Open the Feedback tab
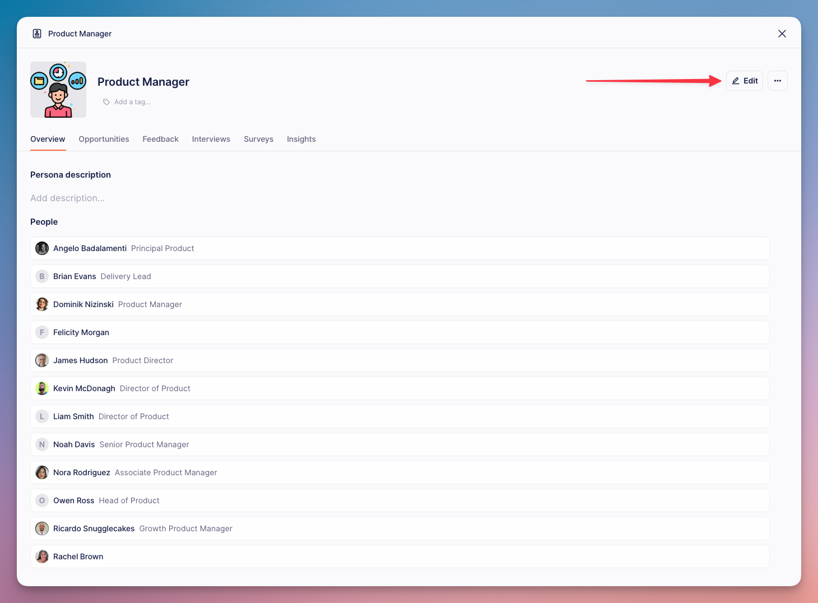 pyautogui.click(x=160, y=139)
